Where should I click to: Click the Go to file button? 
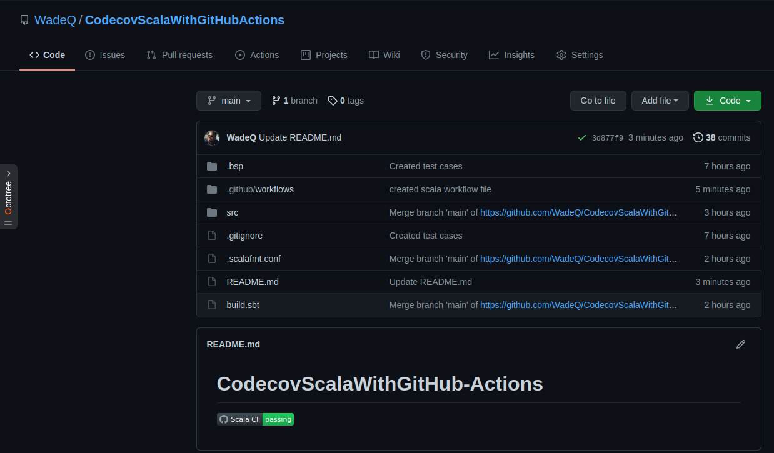tap(598, 101)
